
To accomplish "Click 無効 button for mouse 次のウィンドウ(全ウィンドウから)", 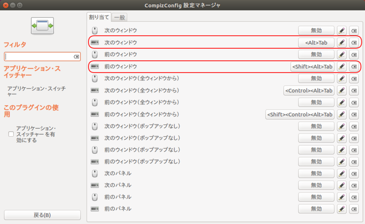I will pos(316,78).
